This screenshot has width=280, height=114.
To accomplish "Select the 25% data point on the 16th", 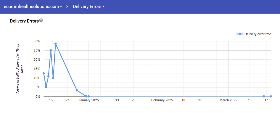I will 51,50.
